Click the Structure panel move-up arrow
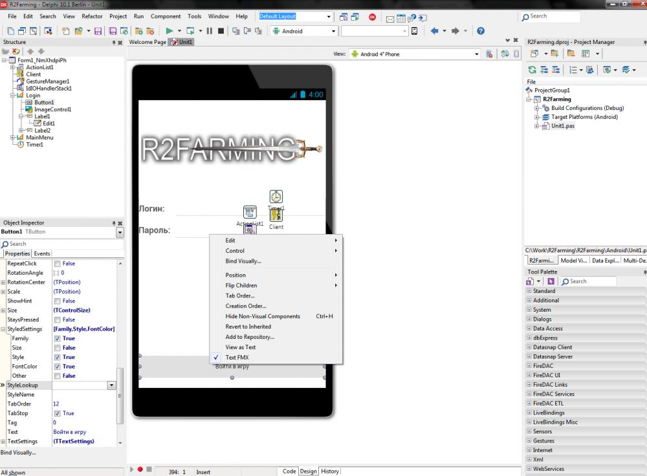The image size is (647, 476). (30, 52)
